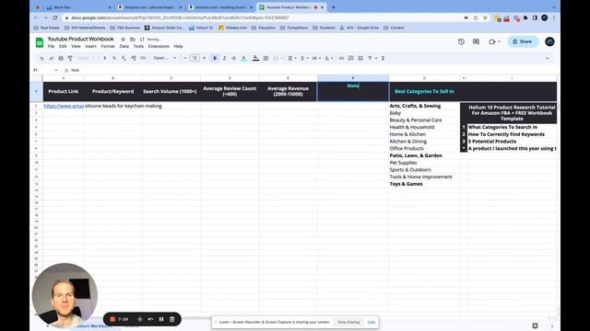Open the Insert menu
590x331 pixels.
pos(90,46)
